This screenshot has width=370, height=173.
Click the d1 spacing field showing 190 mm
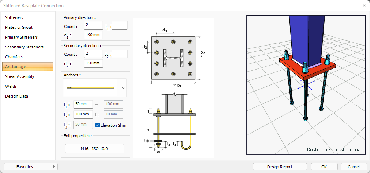[x=93, y=35]
